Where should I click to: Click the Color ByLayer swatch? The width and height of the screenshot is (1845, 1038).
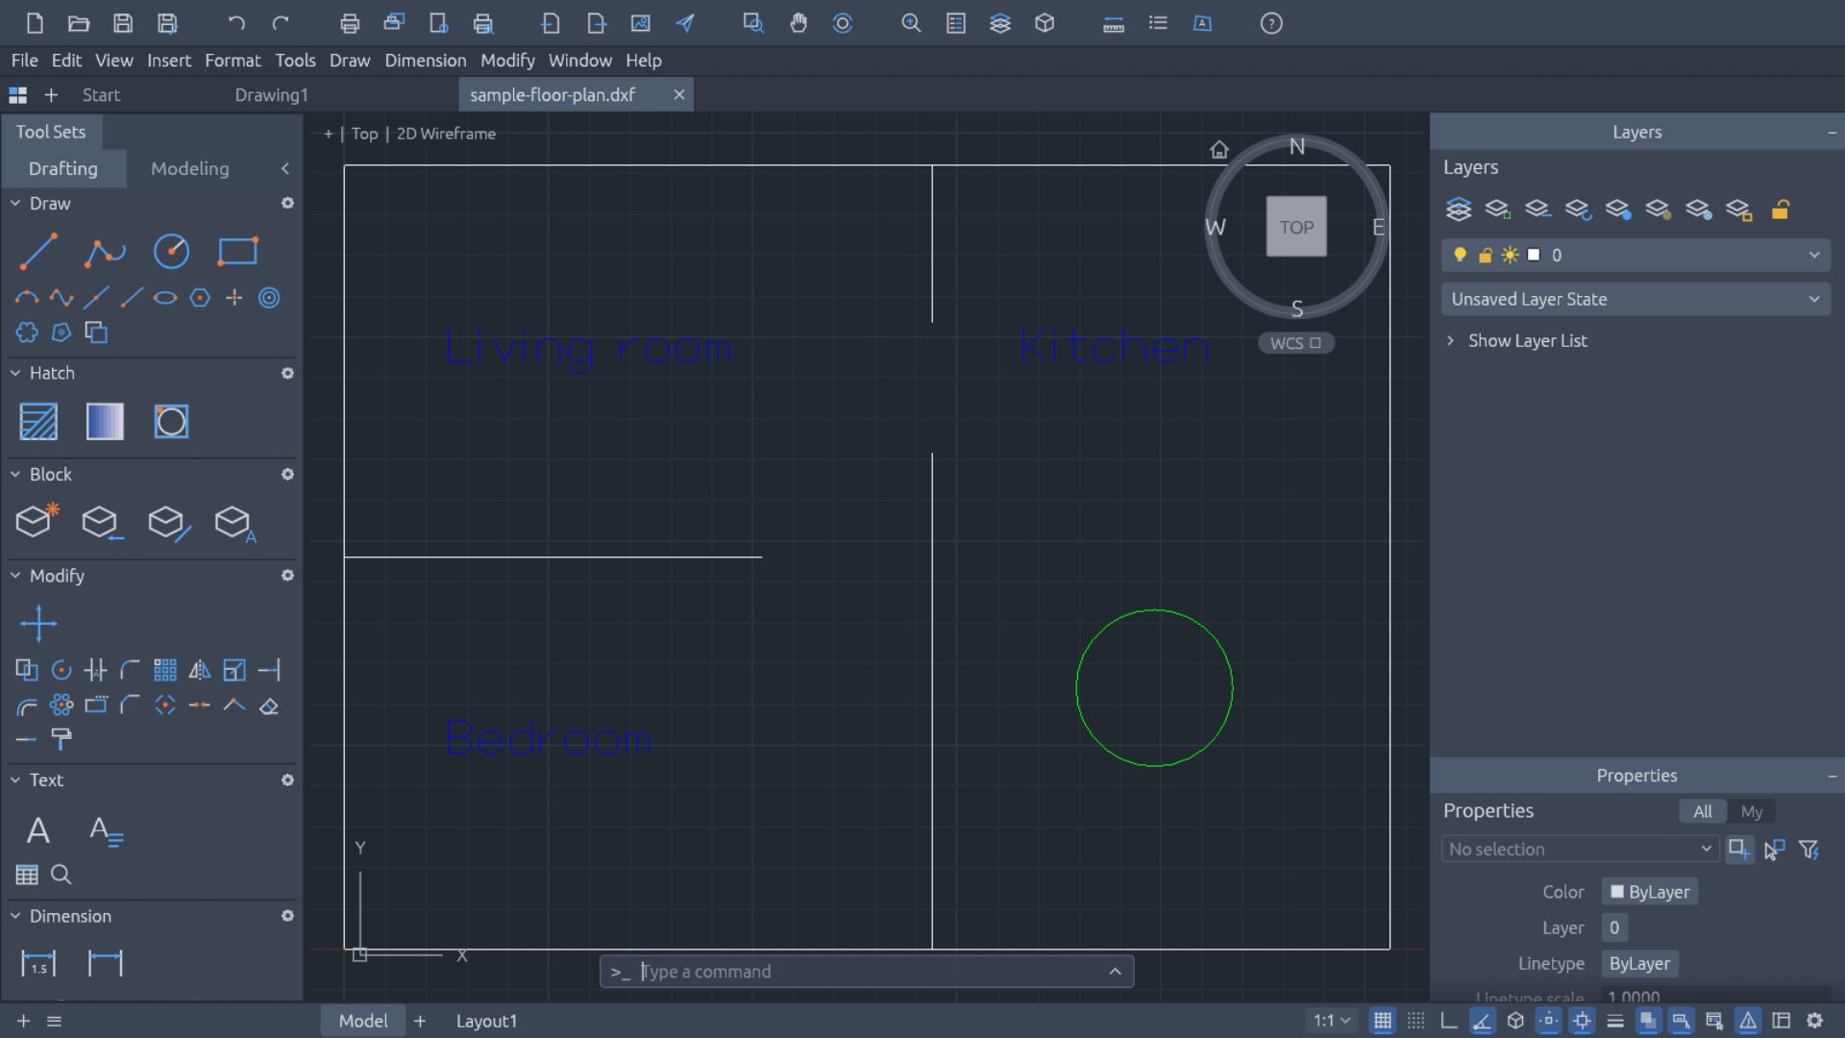click(x=1649, y=892)
